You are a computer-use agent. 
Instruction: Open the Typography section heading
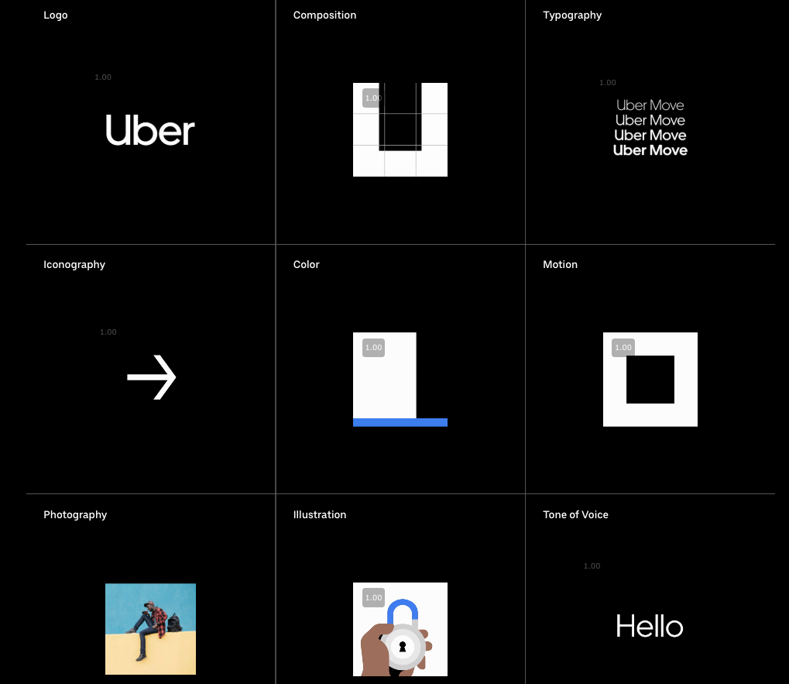pos(572,15)
